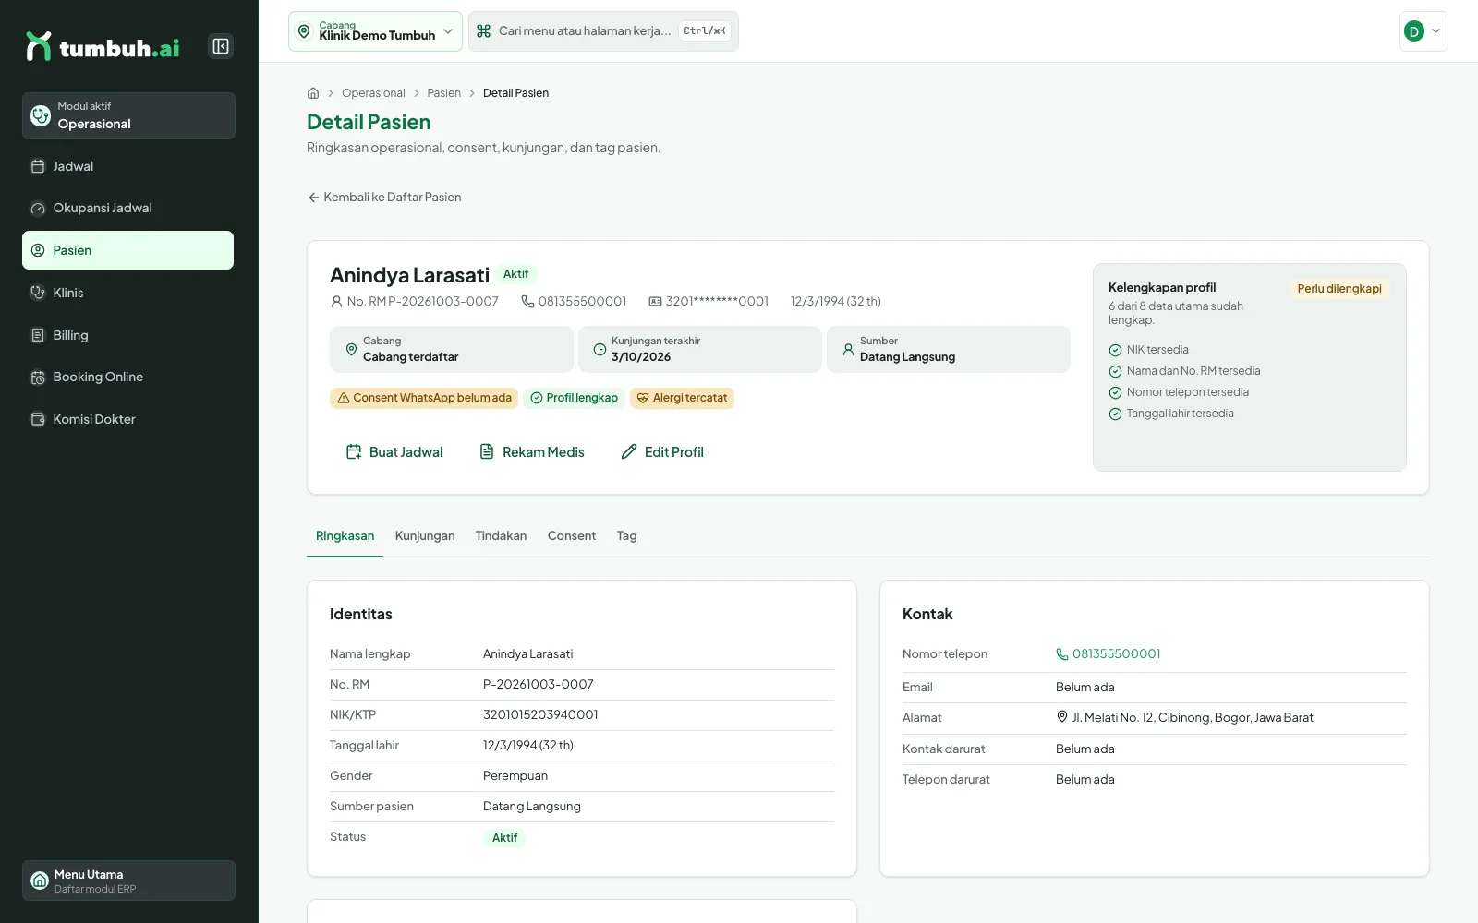Click the patient phone number link in Kontak

[x=1108, y=654]
